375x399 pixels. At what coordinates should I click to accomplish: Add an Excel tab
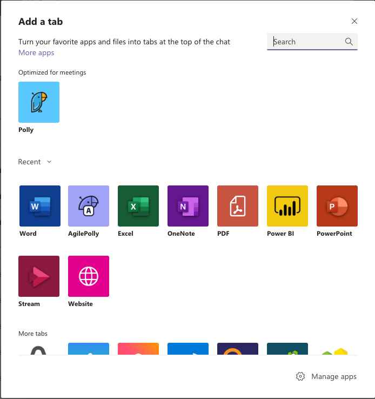click(138, 206)
